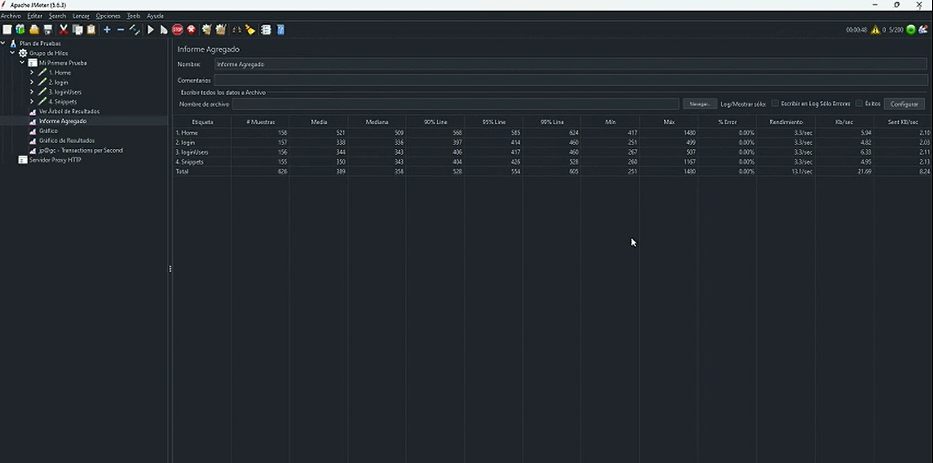This screenshot has height=463, width=933.
Task: Cut the selected element with the scissors icon
Action: click(63, 30)
